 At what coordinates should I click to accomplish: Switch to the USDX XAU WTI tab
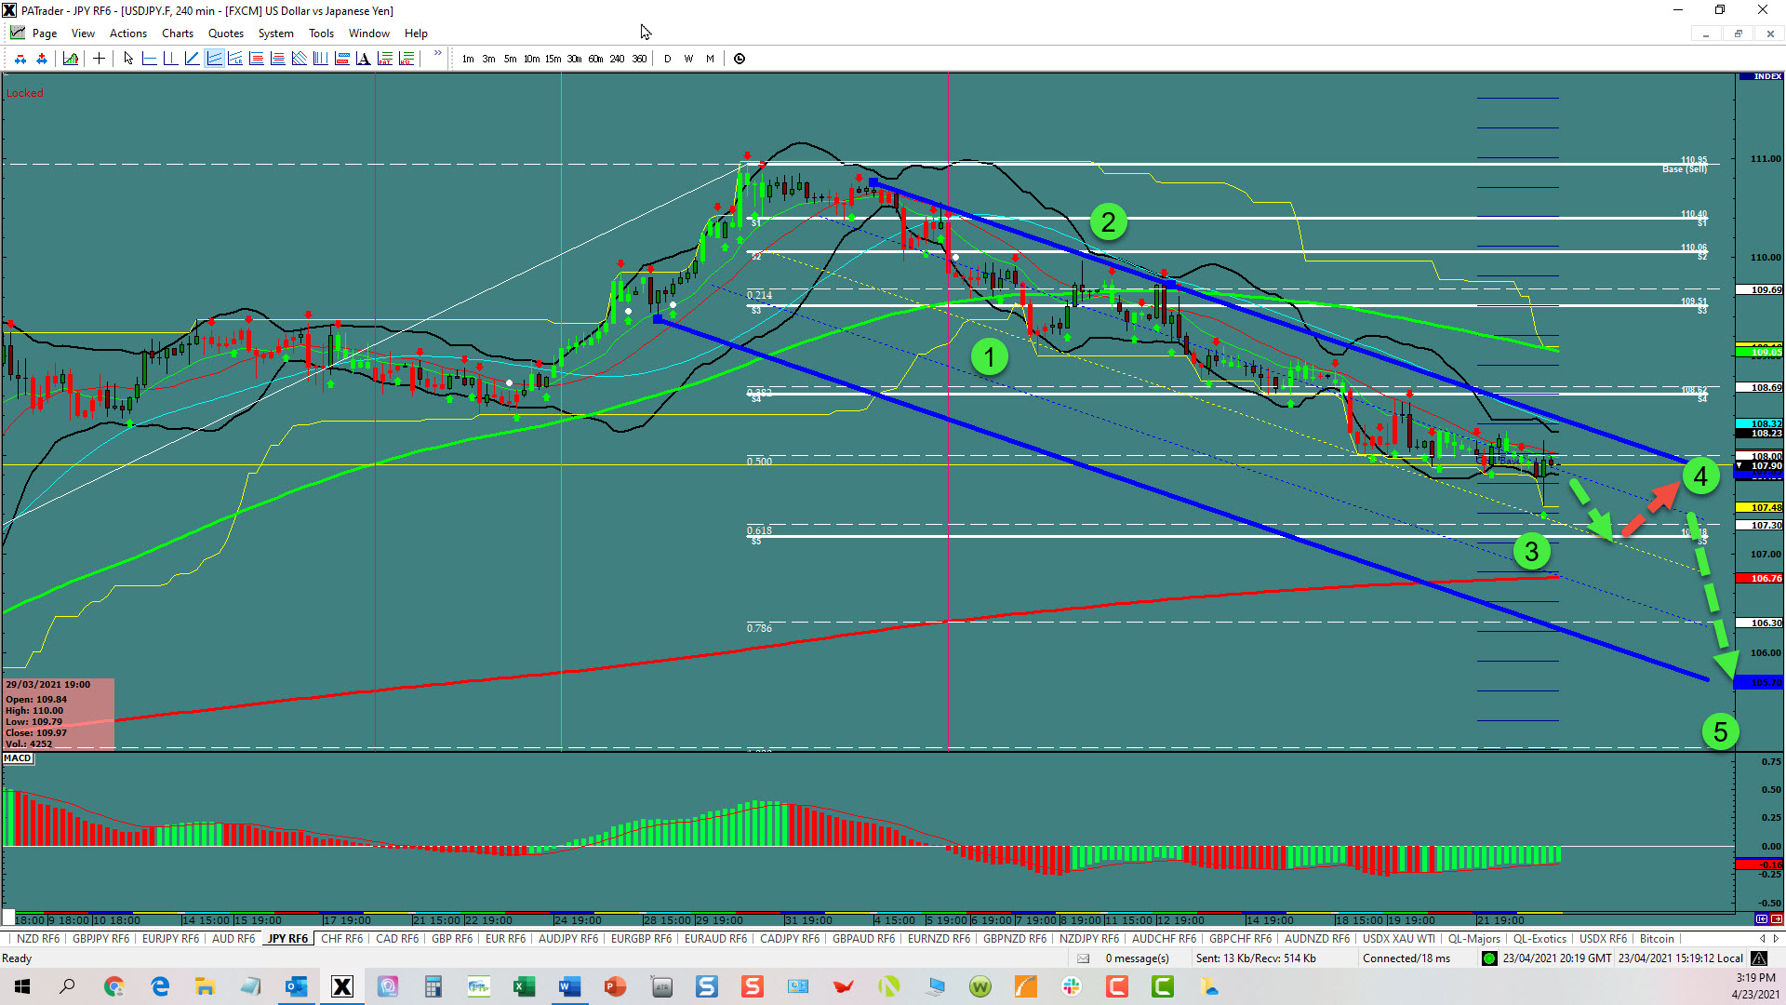[x=1399, y=939]
